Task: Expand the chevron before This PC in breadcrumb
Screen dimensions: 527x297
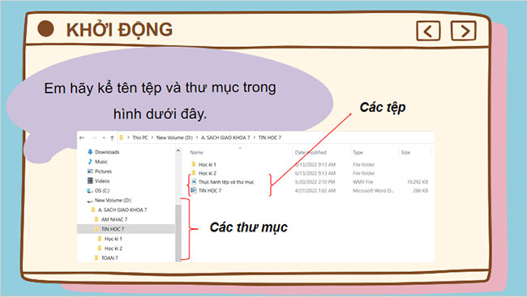Action: (128, 138)
